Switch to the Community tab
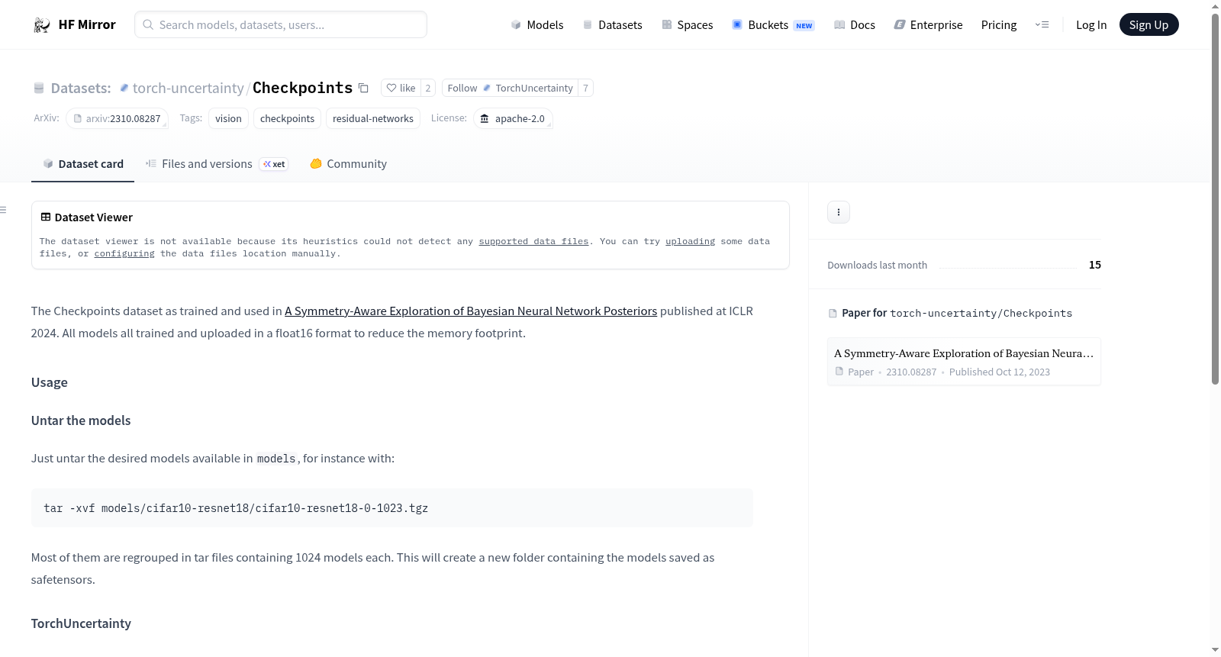 (x=348, y=164)
